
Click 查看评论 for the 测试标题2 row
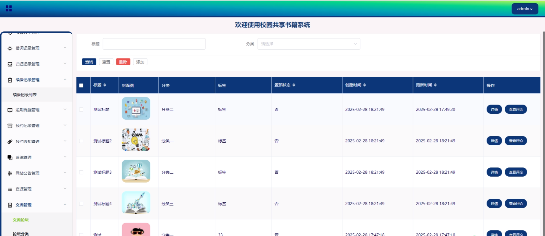click(516, 141)
